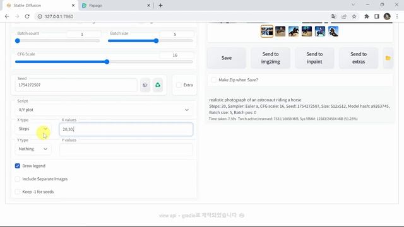Click the browser forward arrow
Screen dimensions: 404x227
(x=17, y=16)
